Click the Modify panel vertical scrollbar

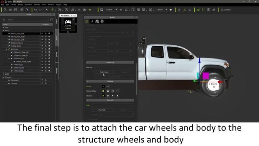[136, 79]
